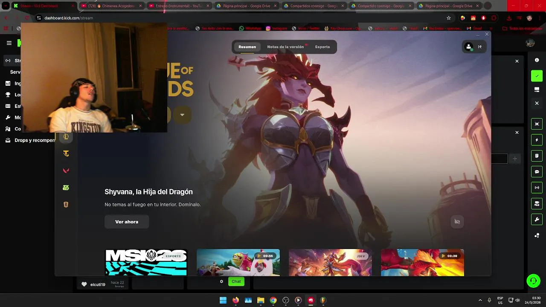546x307 pixels.
Task: Close the lower Kick dashboard panel
Action: pyautogui.click(x=517, y=133)
